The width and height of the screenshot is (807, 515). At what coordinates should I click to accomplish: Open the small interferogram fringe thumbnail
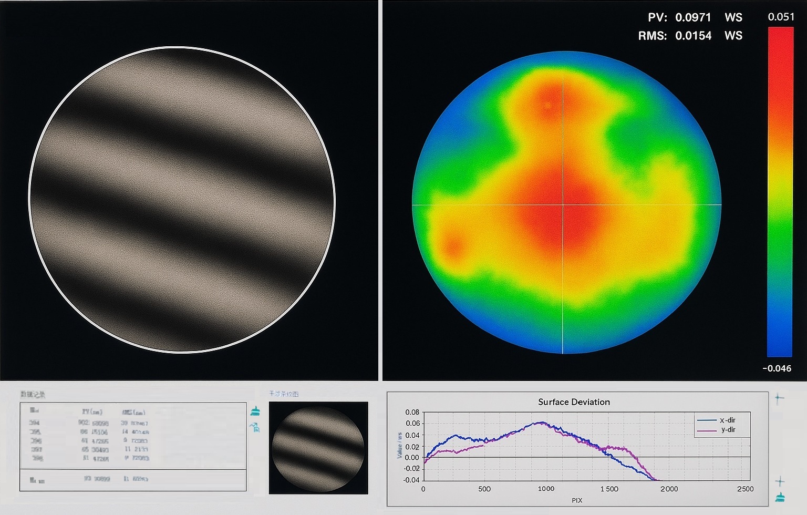point(318,448)
